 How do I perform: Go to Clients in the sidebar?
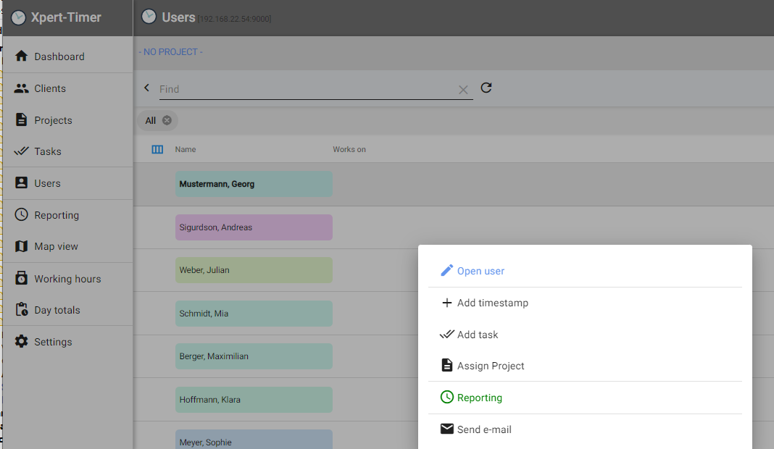click(x=49, y=88)
